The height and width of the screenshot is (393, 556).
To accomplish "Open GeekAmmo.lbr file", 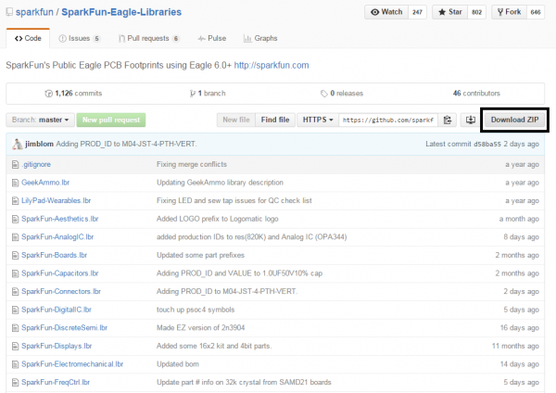I will coord(45,183).
